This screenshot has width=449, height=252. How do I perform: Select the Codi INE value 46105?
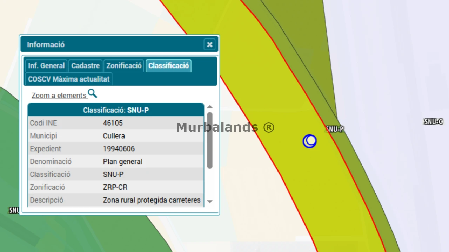(113, 123)
